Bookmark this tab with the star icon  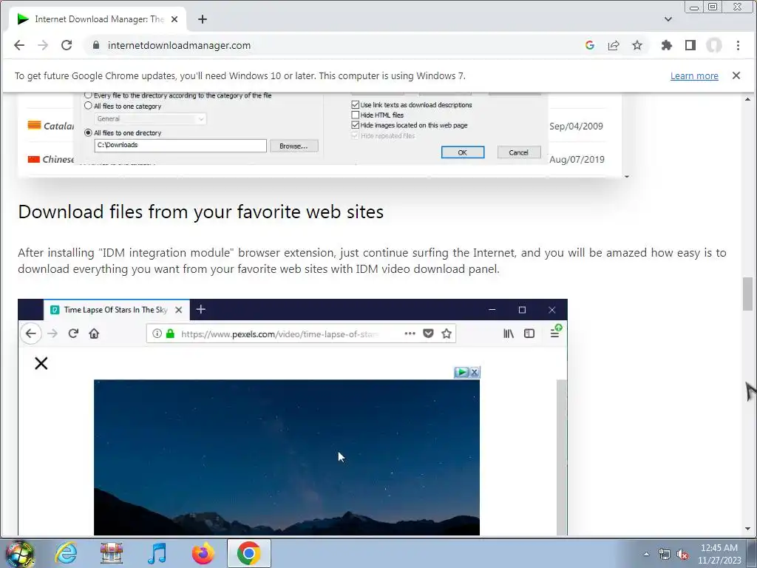point(637,45)
